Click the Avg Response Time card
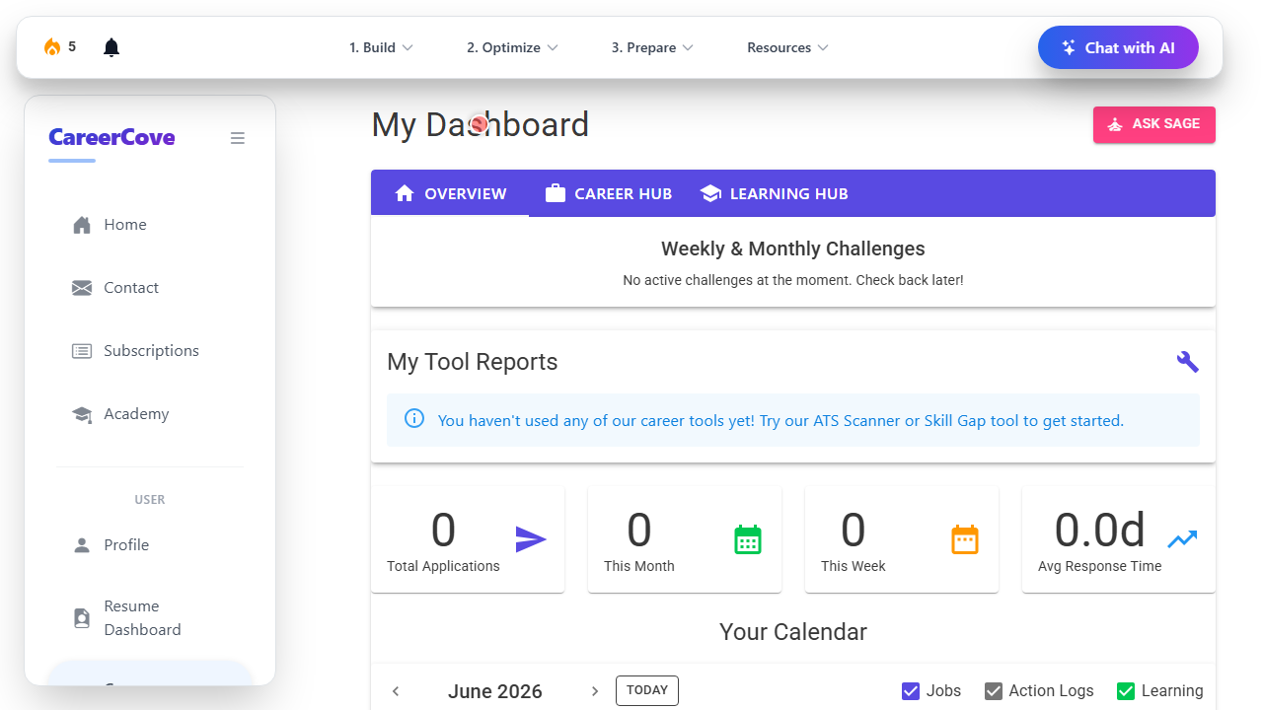This screenshot has width=1263, height=710. (1119, 539)
